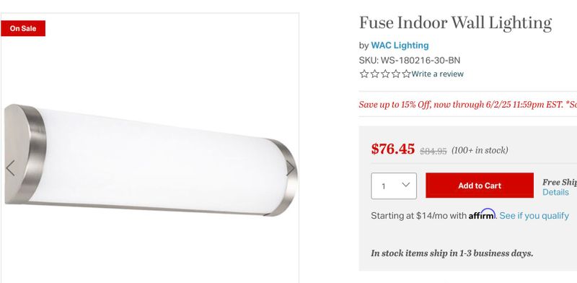Click the On Sale badge
Image resolution: width=577 pixels, height=283 pixels.
pyautogui.click(x=23, y=28)
